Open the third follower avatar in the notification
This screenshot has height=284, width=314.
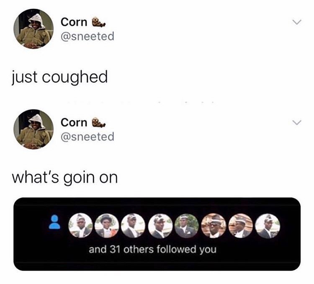click(x=134, y=225)
